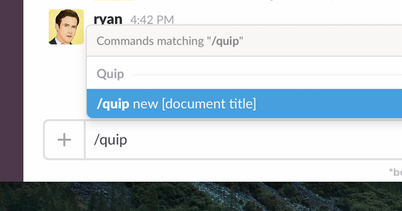Click the empty space right of the /quip input text
This screenshot has height=211, width=402.
coord(268,140)
